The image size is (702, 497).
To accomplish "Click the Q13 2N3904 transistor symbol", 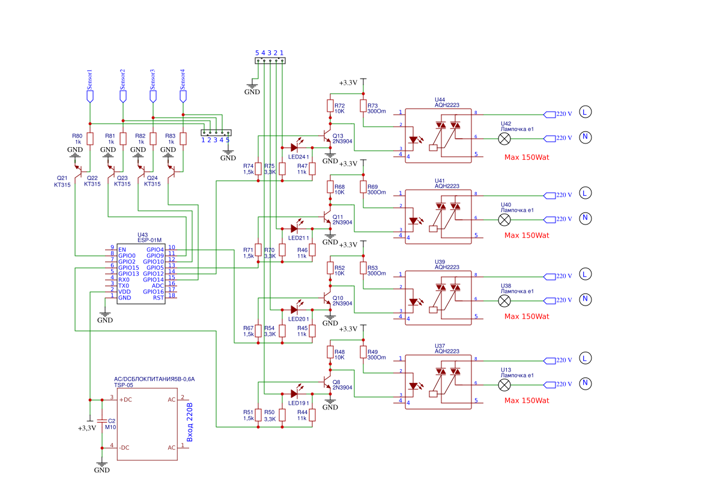I will click(x=327, y=136).
